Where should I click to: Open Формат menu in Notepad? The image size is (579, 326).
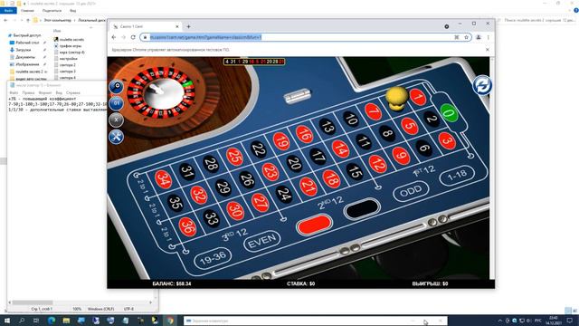(x=45, y=92)
